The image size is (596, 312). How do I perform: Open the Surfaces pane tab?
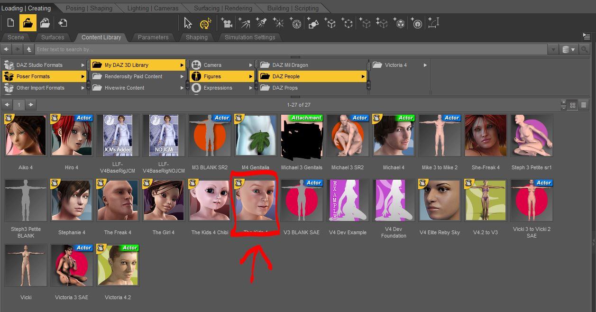53,37
